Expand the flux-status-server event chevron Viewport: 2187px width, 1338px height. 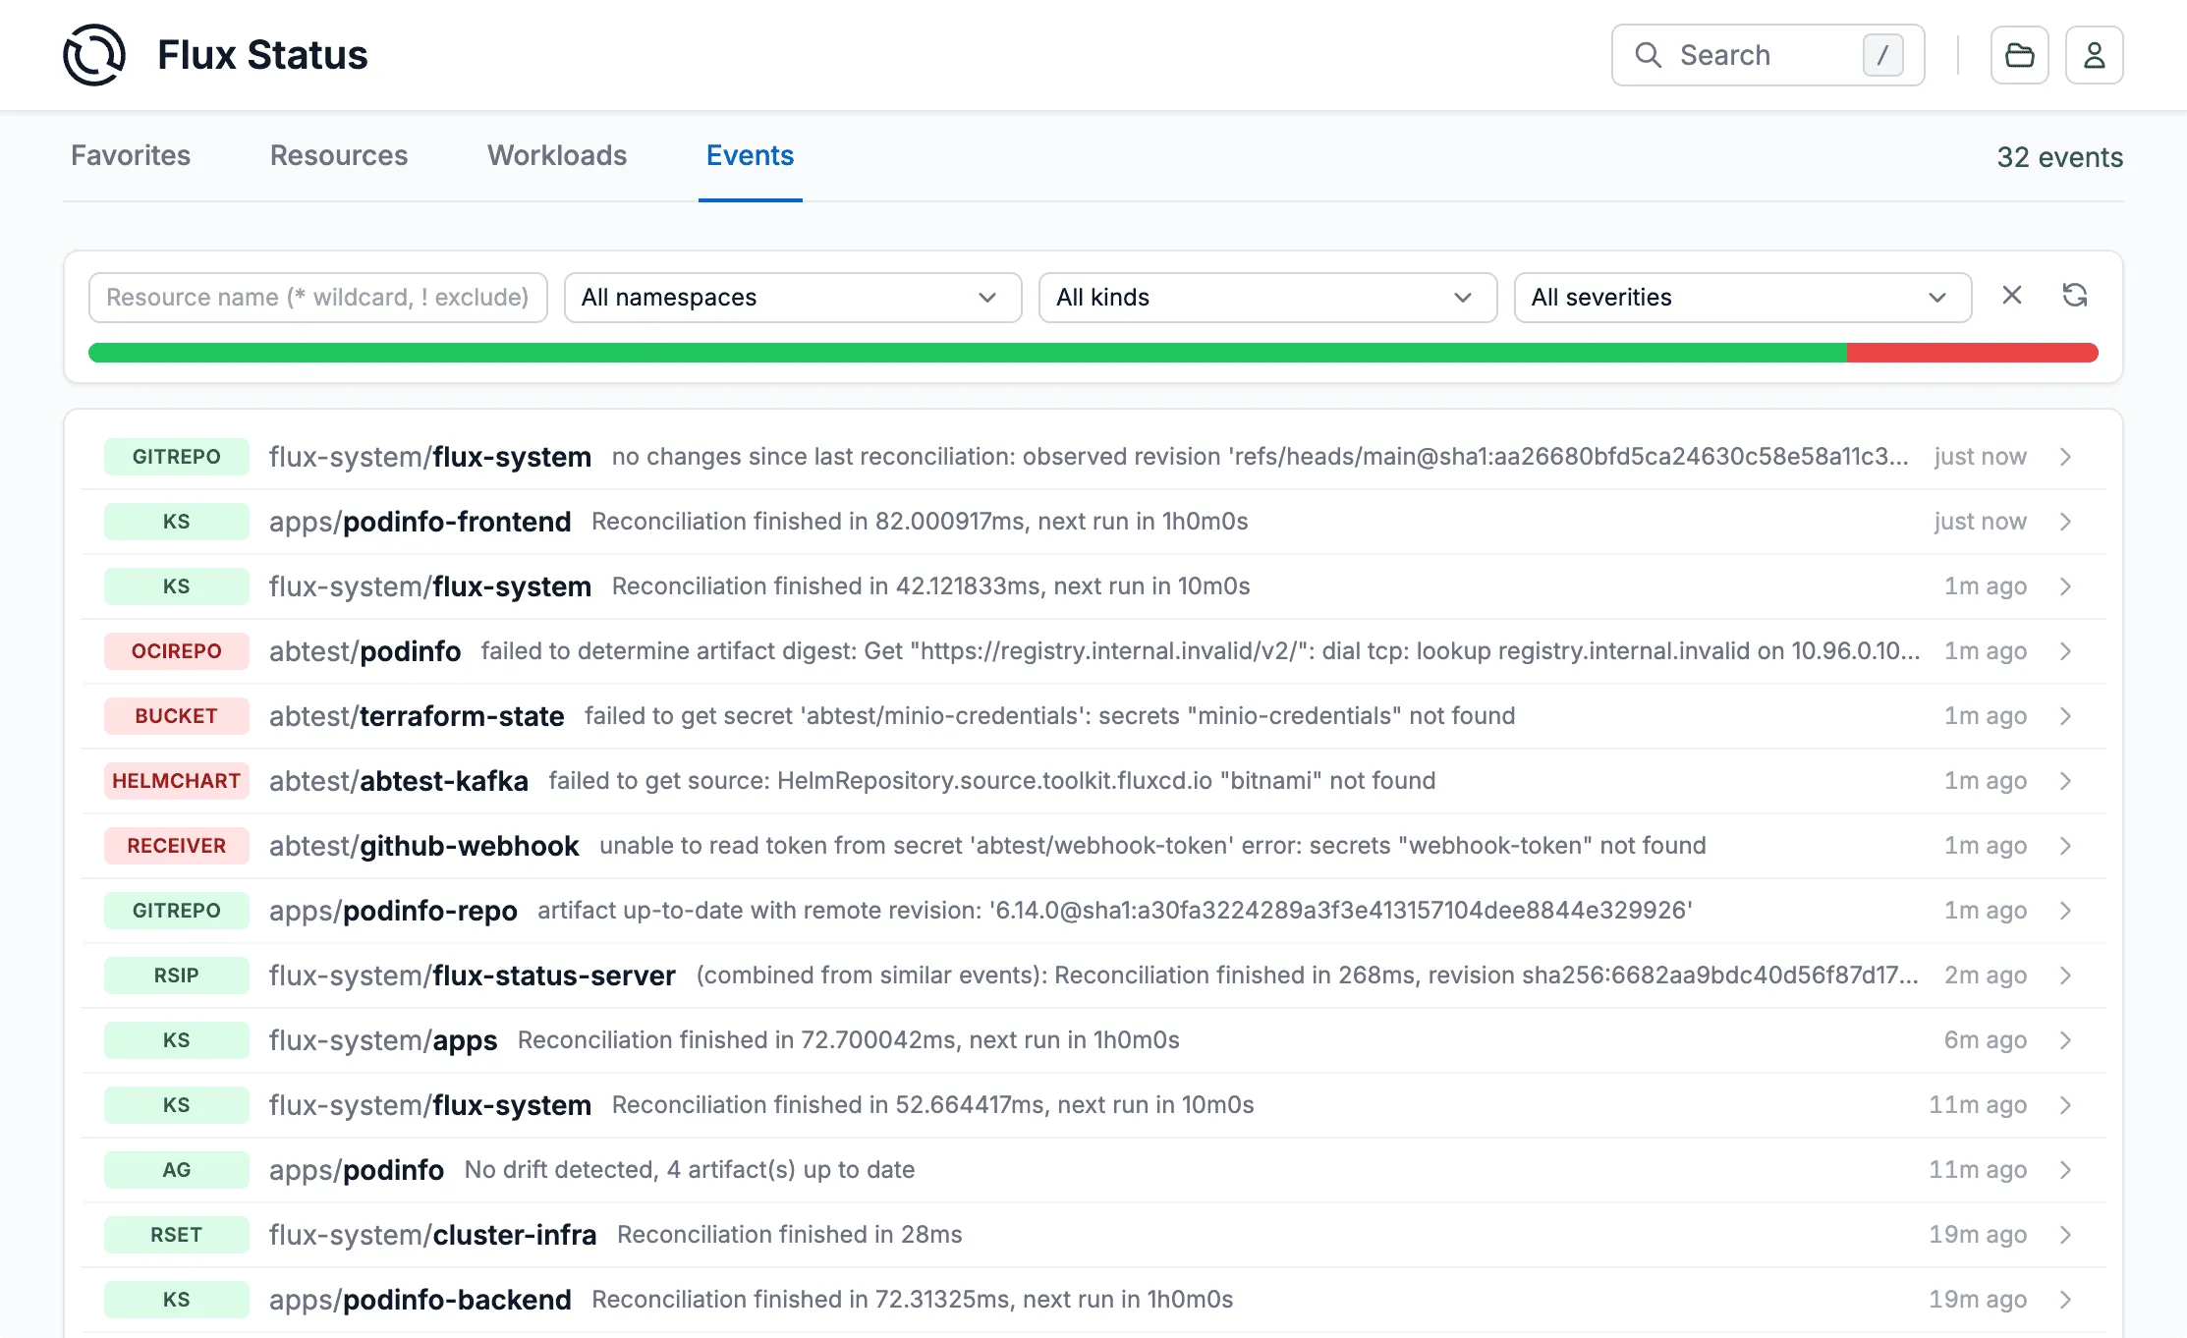2065,976
